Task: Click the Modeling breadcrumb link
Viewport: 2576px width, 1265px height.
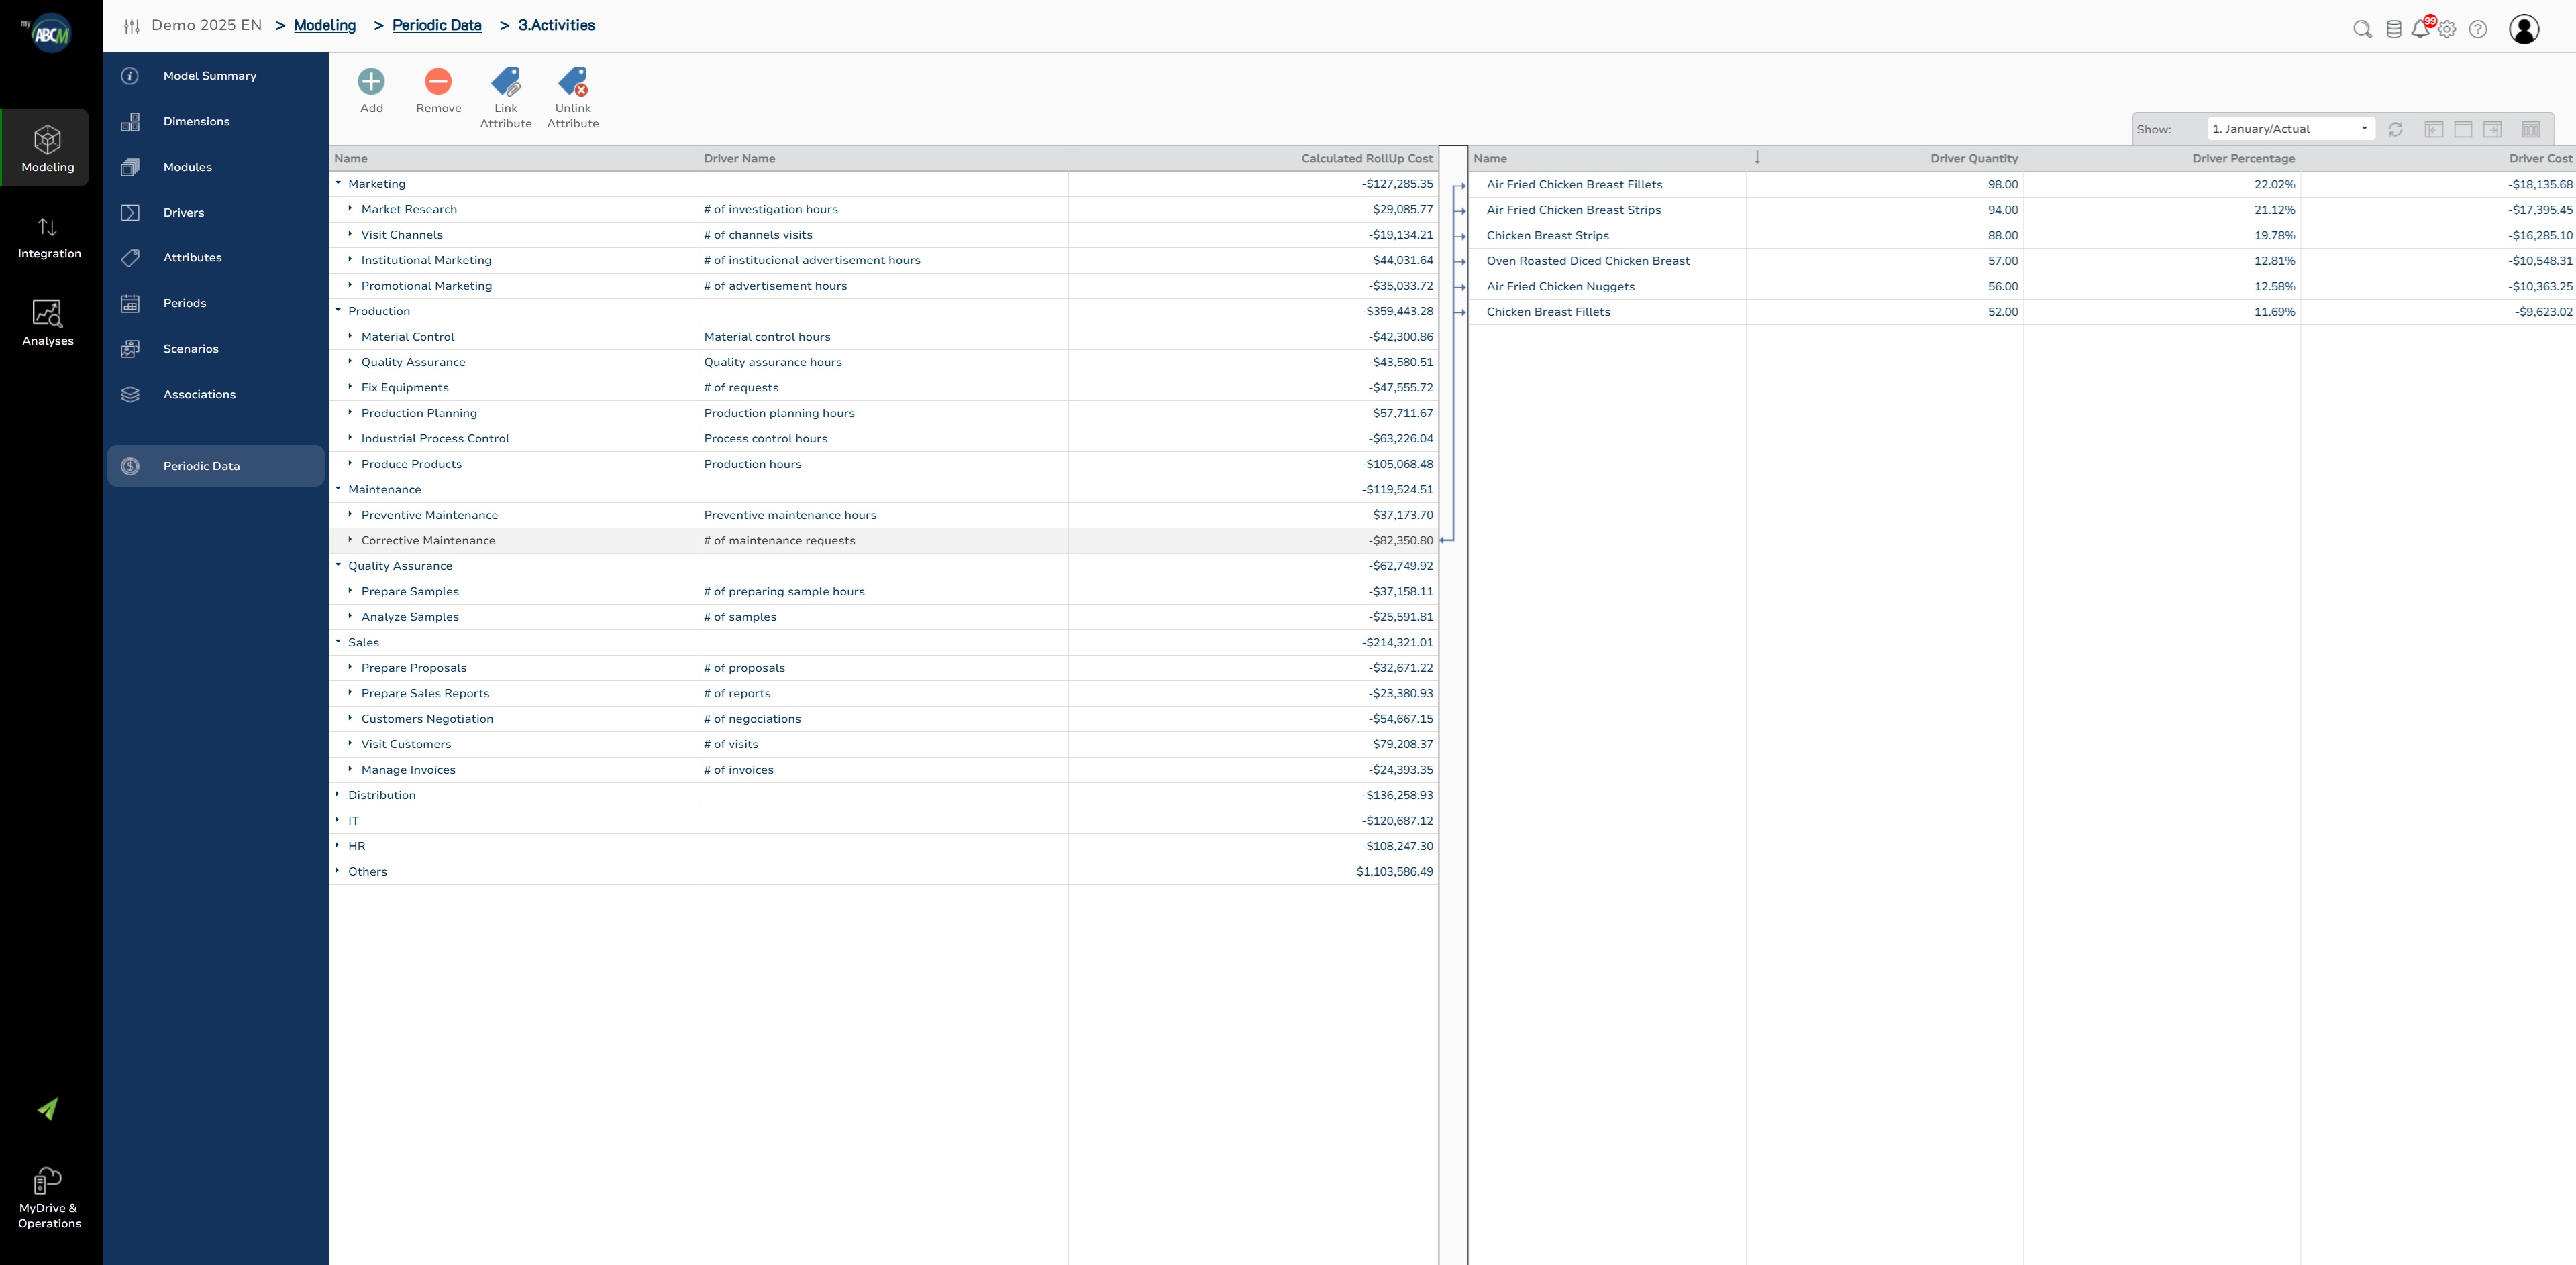Action: [324, 26]
